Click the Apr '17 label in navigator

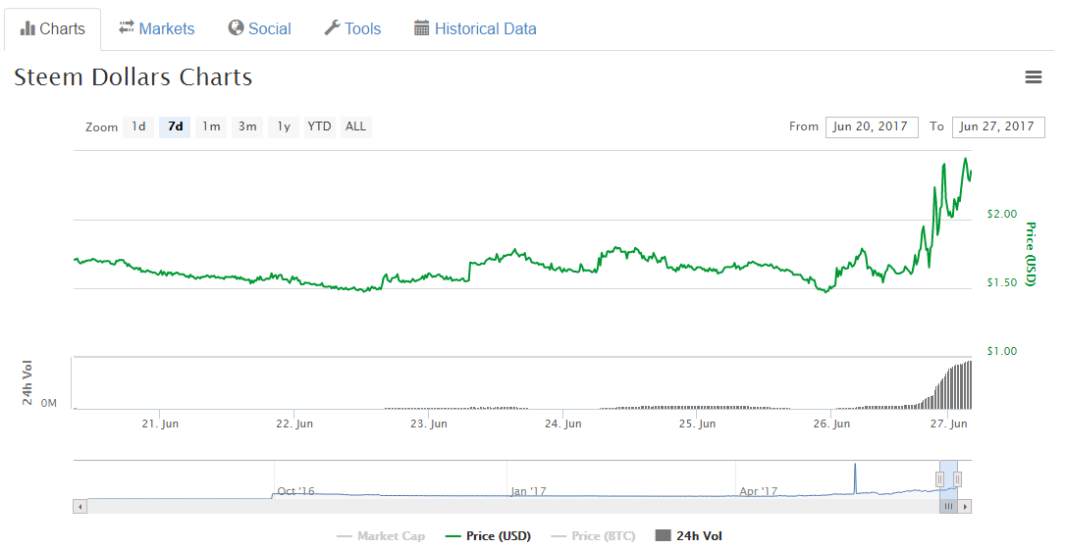tap(759, 491)
